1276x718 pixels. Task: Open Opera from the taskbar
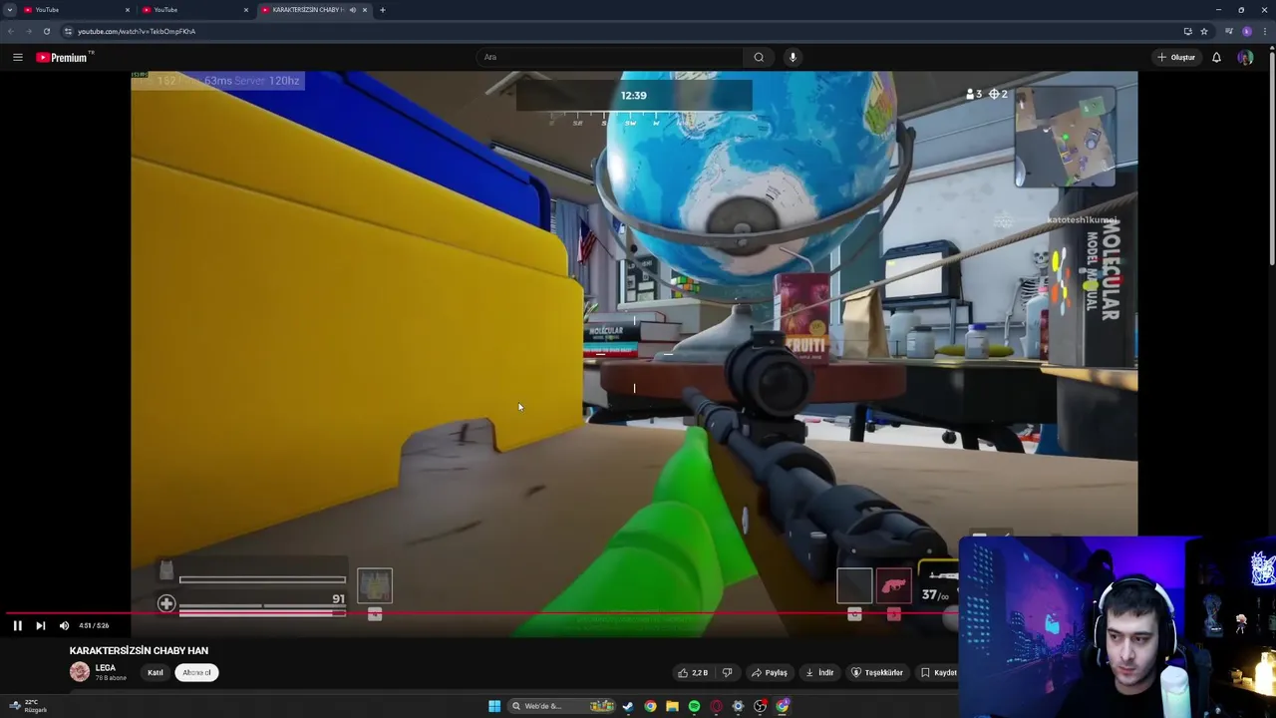(x=716, y=706)
